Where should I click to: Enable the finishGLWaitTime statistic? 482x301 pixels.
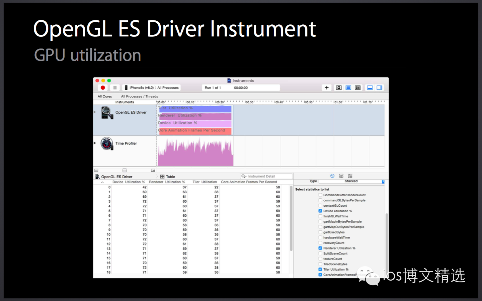tap(320, 216)
